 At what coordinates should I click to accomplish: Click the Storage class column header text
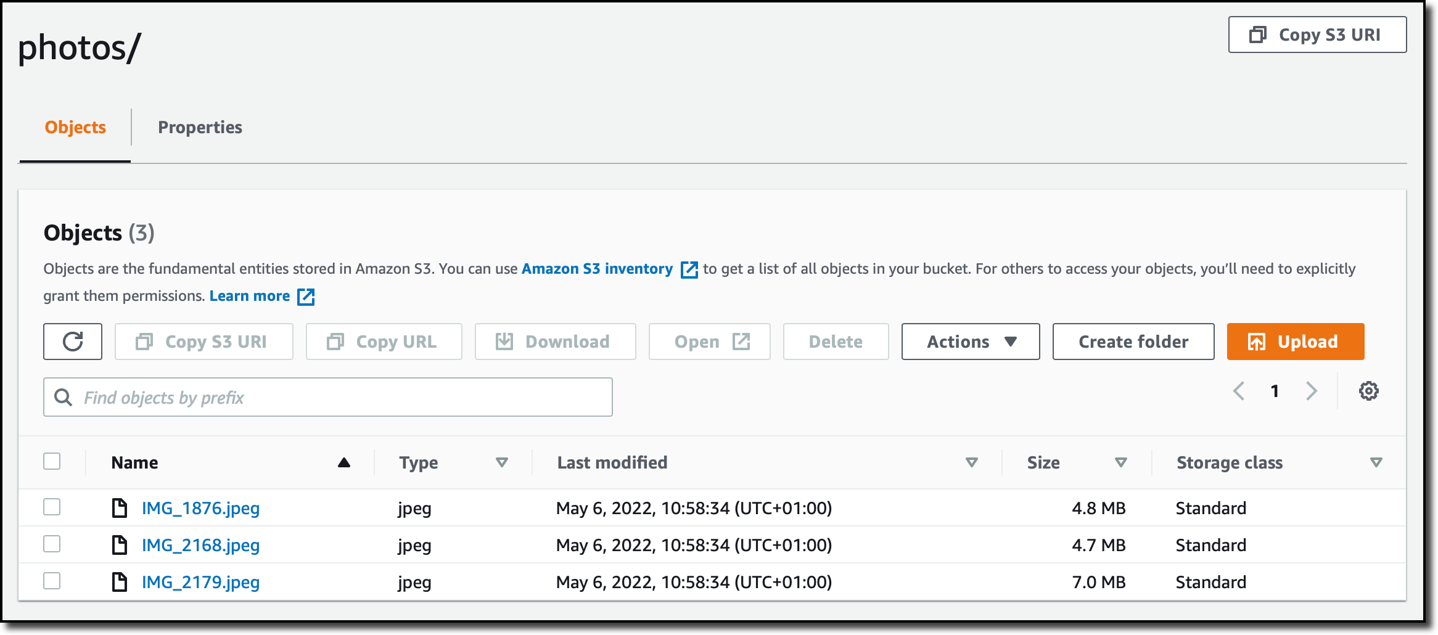click(1230, 463)
